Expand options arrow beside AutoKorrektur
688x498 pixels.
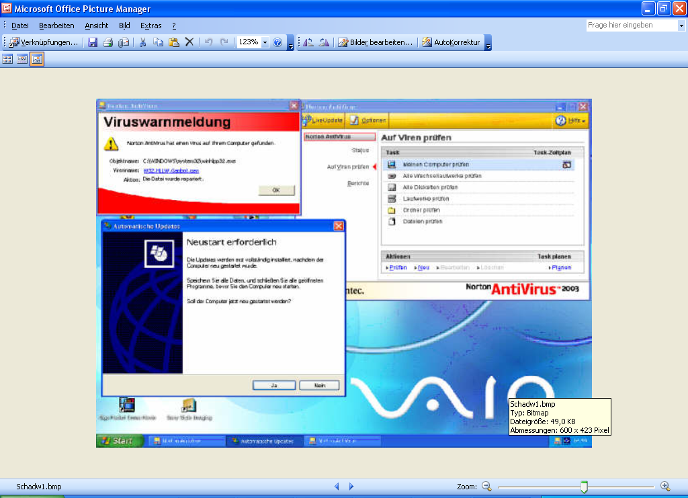tap(488, 43)
